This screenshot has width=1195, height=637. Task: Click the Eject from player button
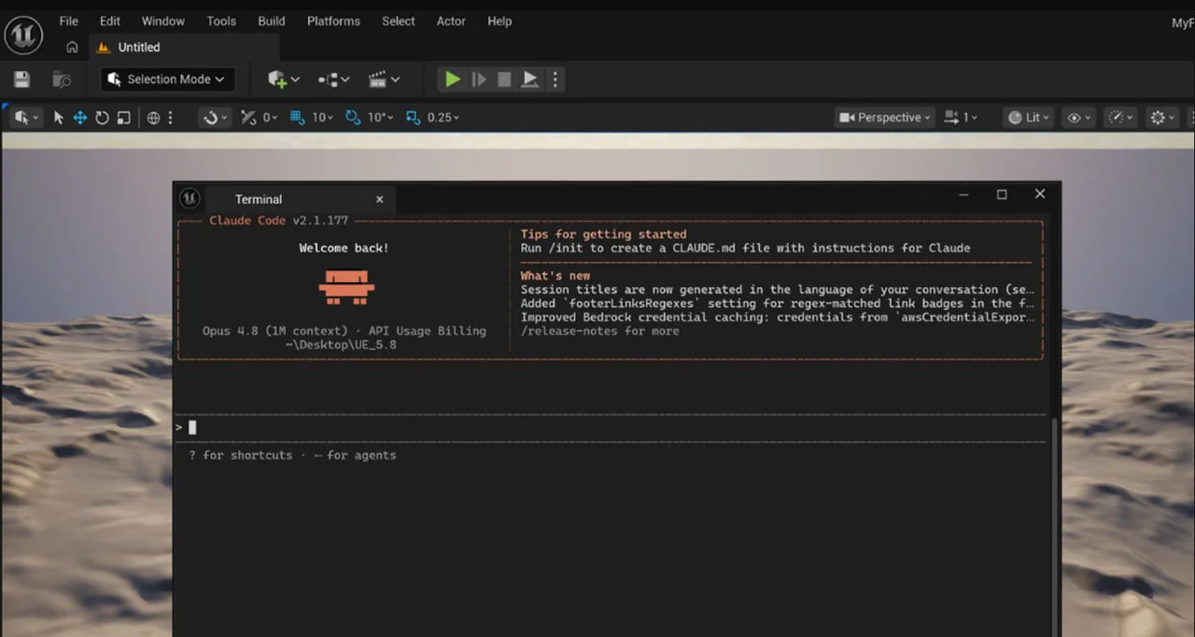529,79
